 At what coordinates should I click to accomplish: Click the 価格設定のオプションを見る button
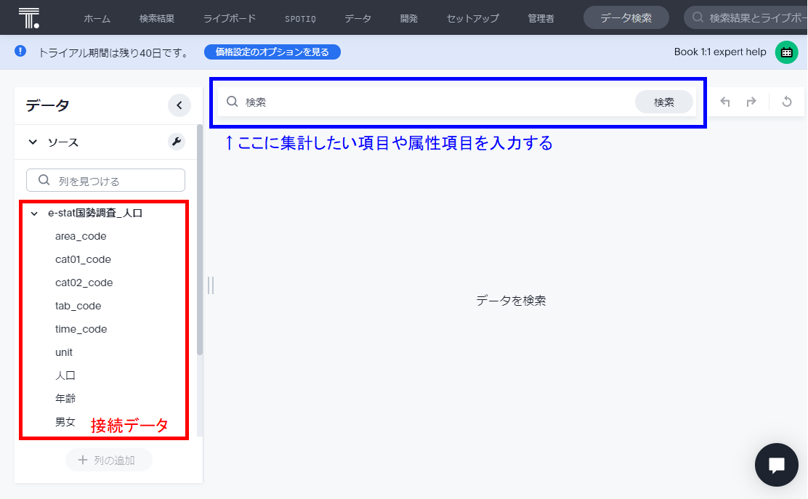click(x=272, y=52)
